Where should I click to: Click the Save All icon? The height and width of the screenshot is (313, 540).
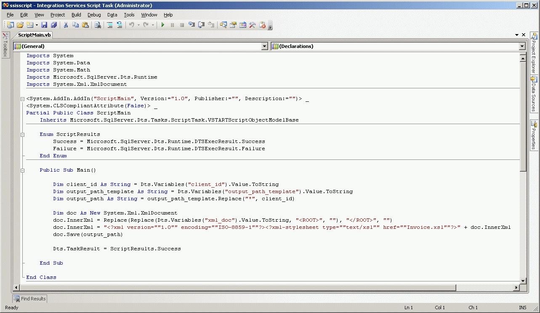coord(53,25)
